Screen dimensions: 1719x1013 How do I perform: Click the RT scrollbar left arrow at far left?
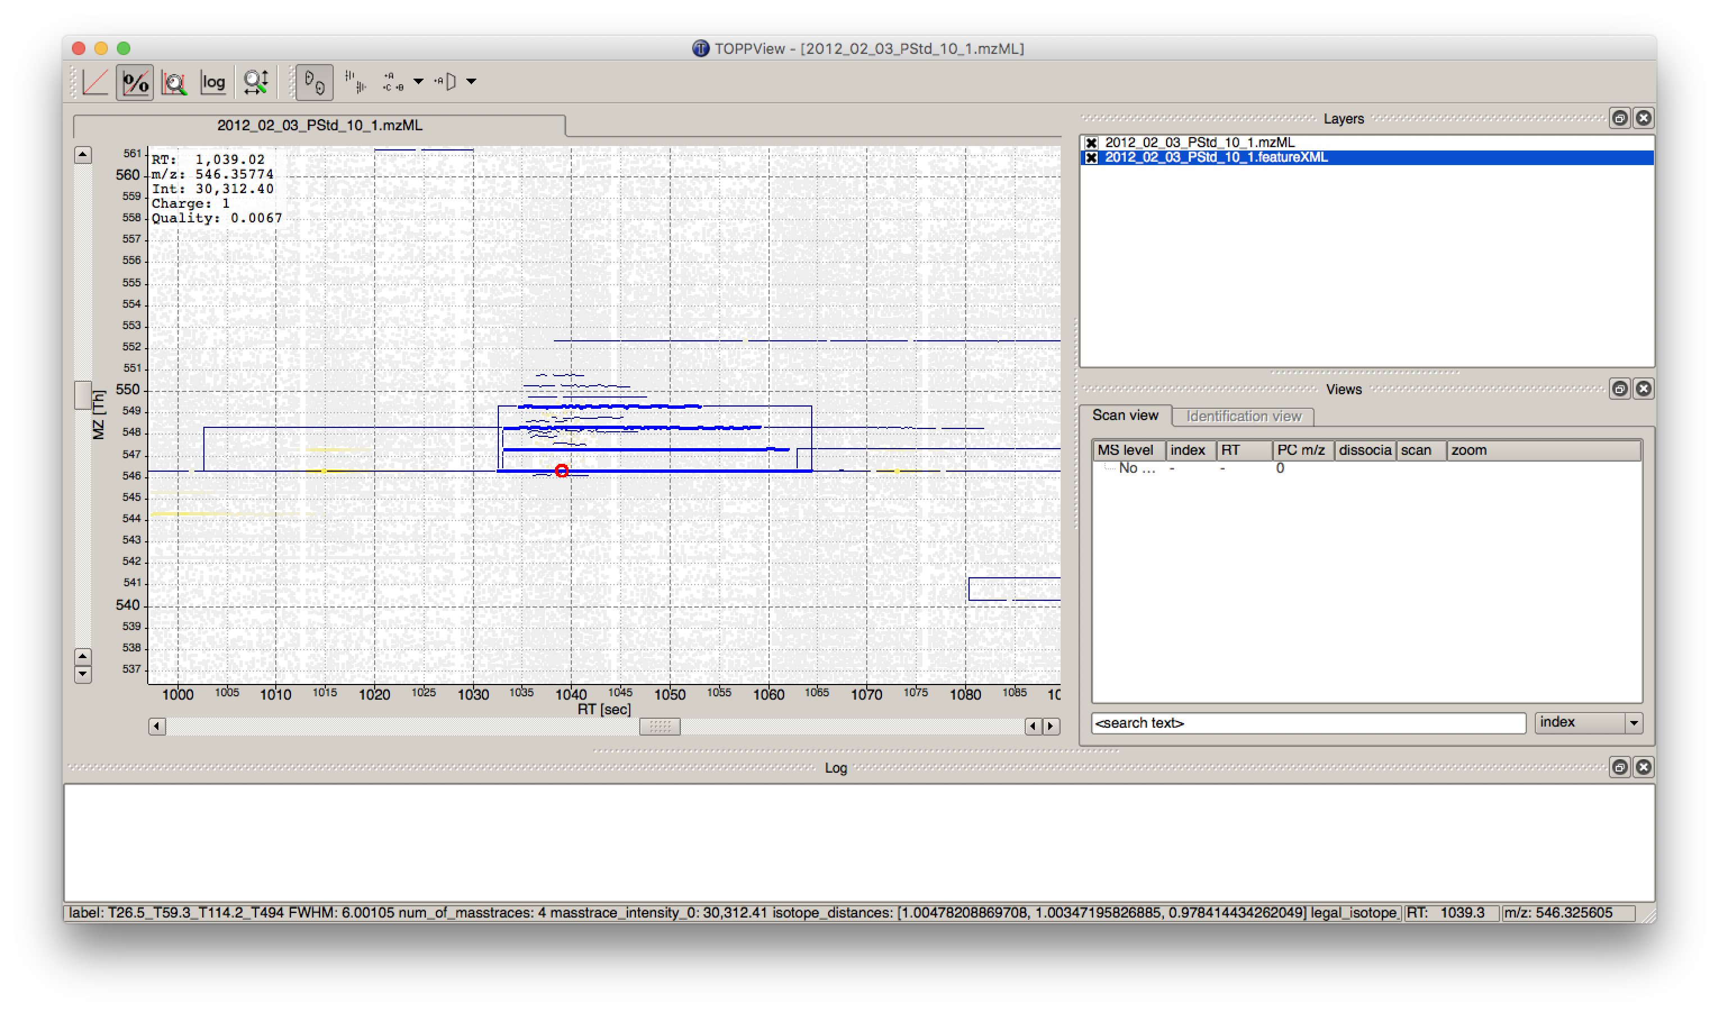point(157,727)
